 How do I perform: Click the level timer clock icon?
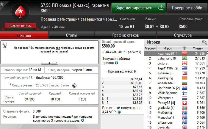[74, 85]
